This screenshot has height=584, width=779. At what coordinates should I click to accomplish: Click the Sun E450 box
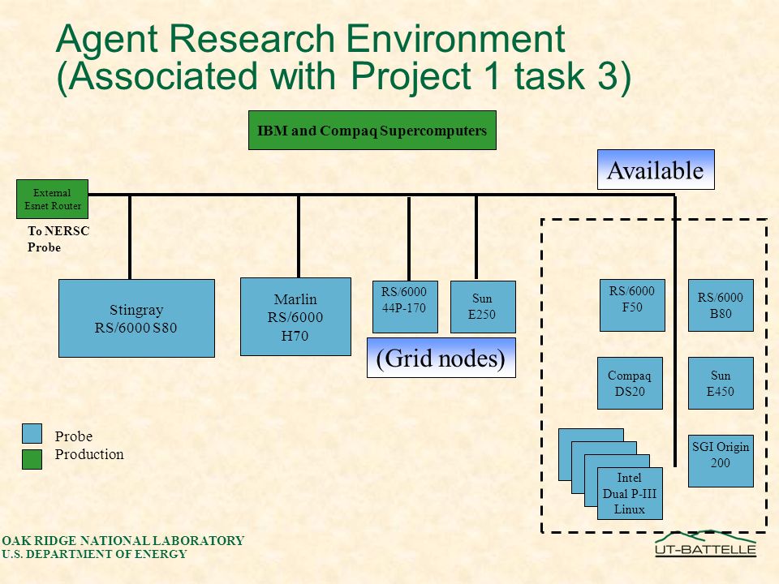(x=721, y=384)
